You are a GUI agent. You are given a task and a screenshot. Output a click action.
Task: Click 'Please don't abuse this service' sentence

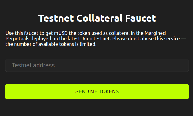(x=146, y=39)
